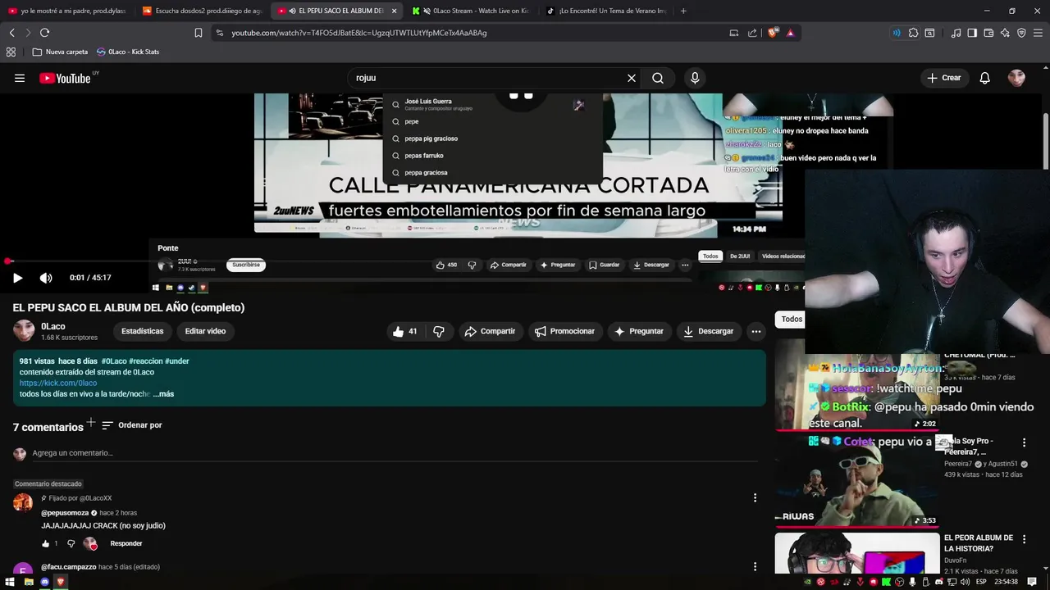This screenshot has height=590, width=1050.
Task: Run search with the magnifier button
Action: [658, 78]
